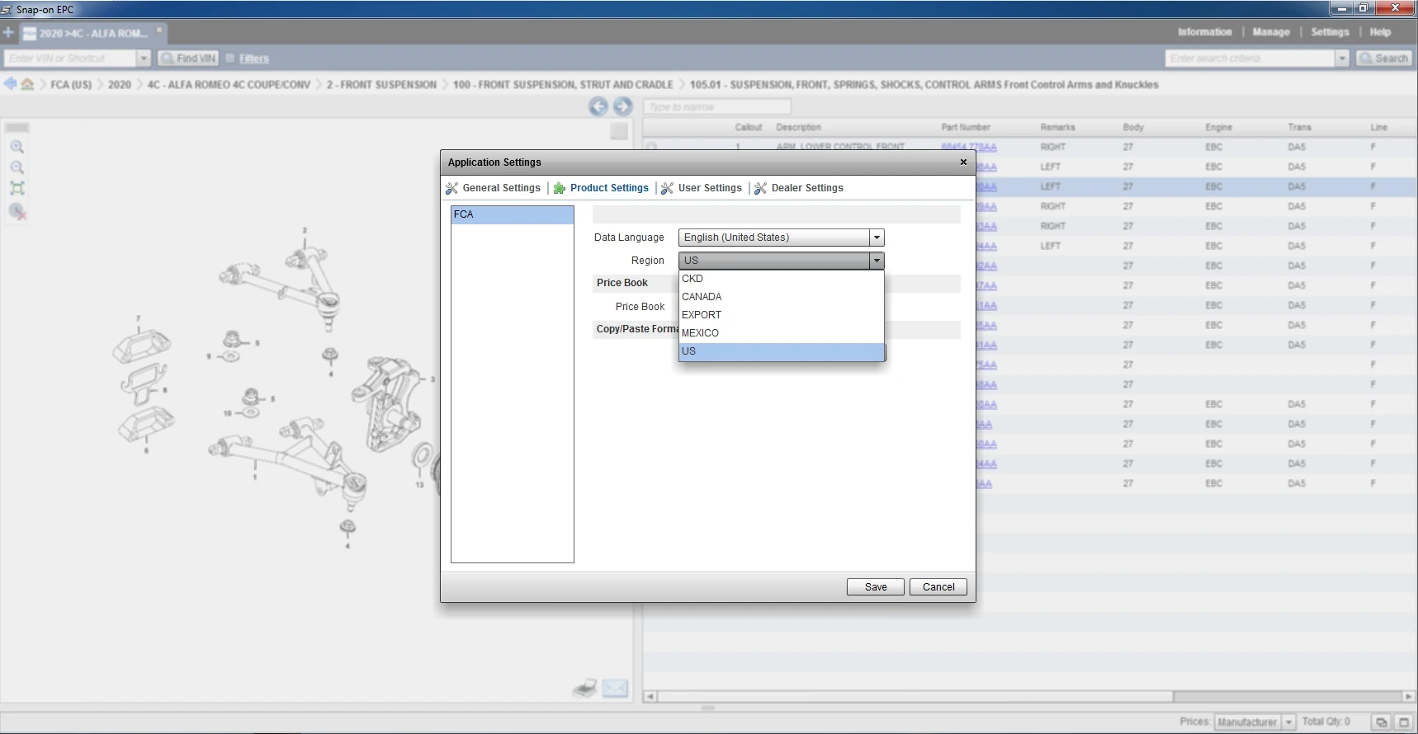Viewport: 1418px width, 734px height.
Task: Click the Remarks column header
Action: (x=1057, y=128)
